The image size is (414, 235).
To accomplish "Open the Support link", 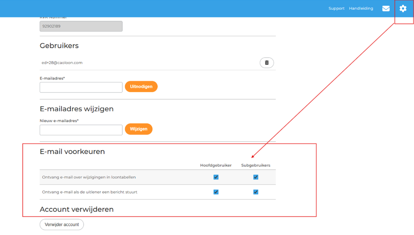I will (x=336, y=9).
